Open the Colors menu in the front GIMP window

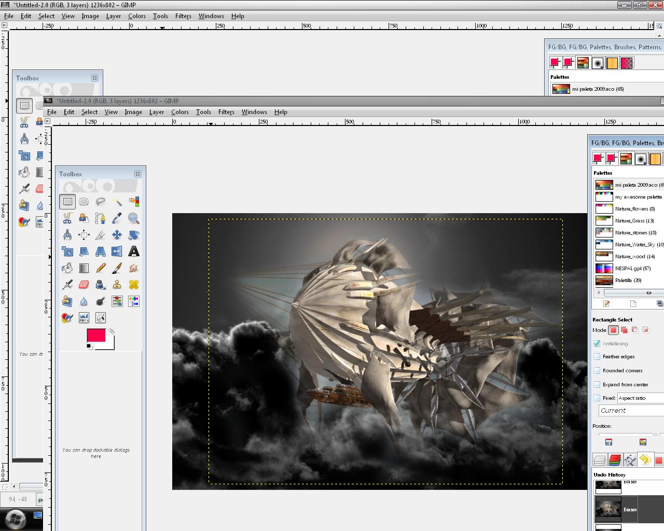coord(180,112)
